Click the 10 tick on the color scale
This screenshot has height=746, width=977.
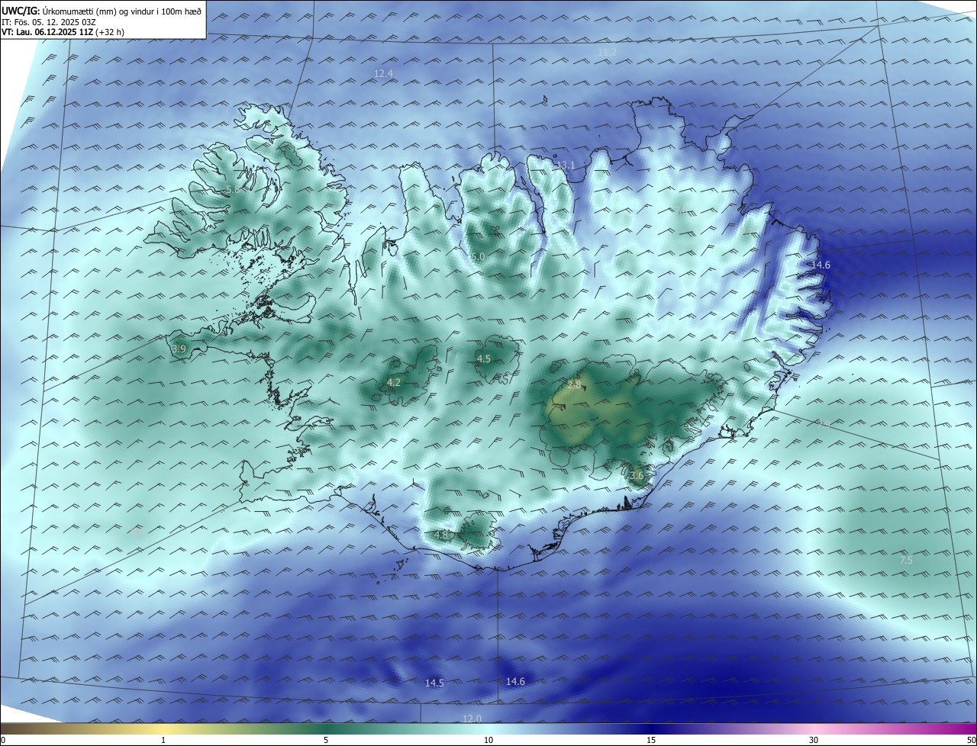(x=488, y=740)
